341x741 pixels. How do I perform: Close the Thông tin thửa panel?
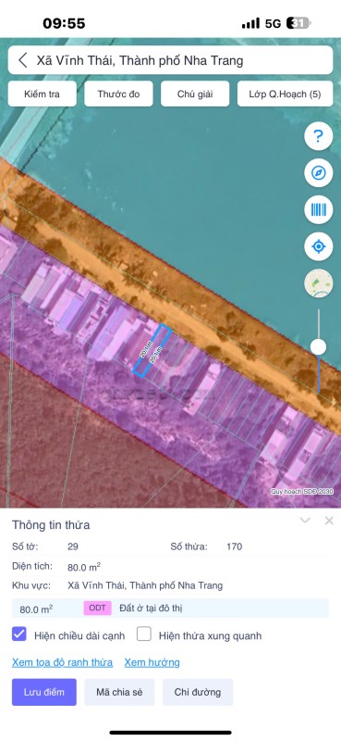pyautogui.click(x=329, y=521)
